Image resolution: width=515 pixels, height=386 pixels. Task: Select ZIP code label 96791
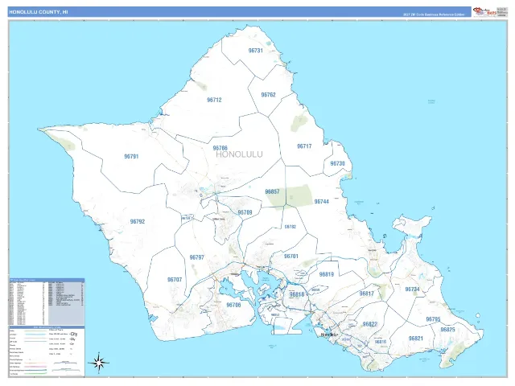pyautogui.click(x=131, y=157)
